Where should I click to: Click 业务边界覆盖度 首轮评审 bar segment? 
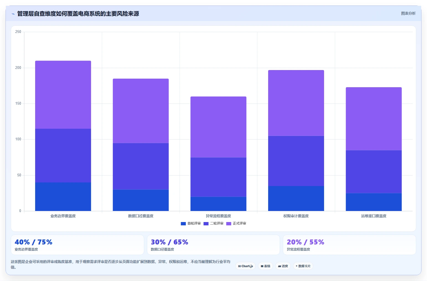point(63,197)
